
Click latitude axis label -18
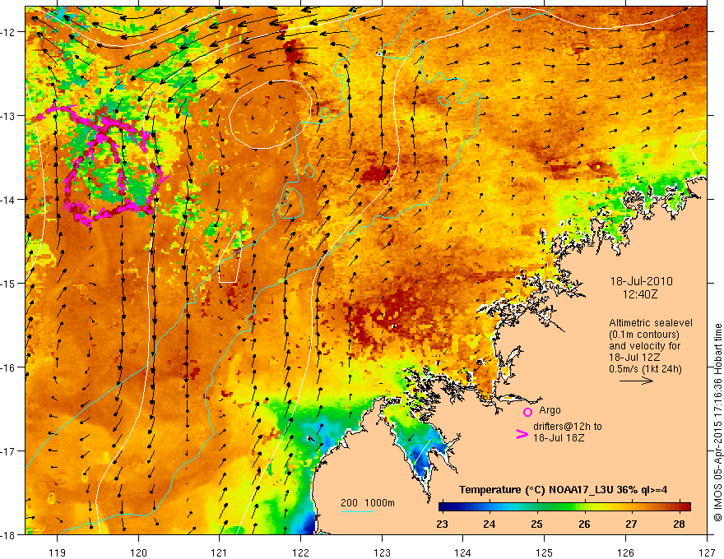(8, 534)
